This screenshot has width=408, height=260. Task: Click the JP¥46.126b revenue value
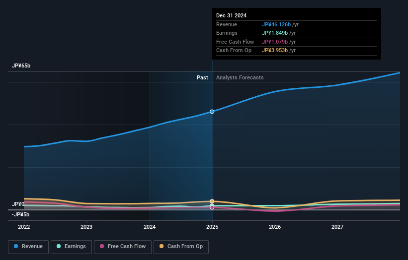(x=276, y=24)
